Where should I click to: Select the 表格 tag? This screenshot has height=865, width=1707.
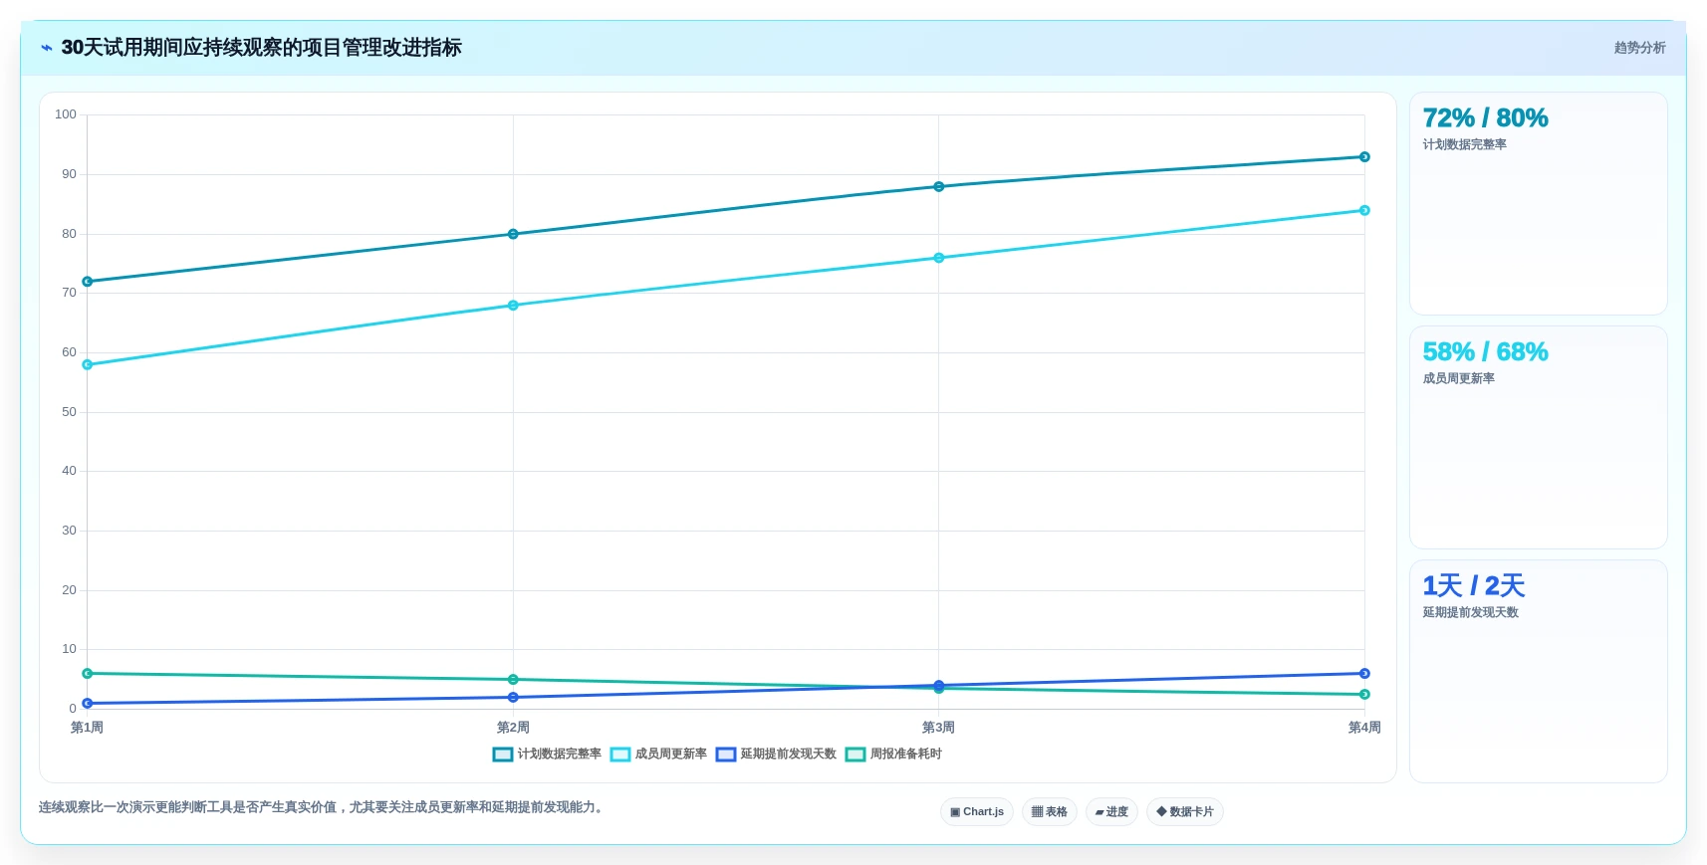pyautogui.click(x=1050, y=812)
